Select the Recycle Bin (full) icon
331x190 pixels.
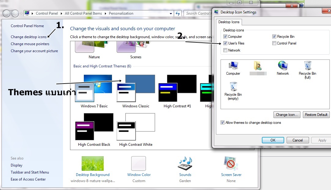pos(307,66)
